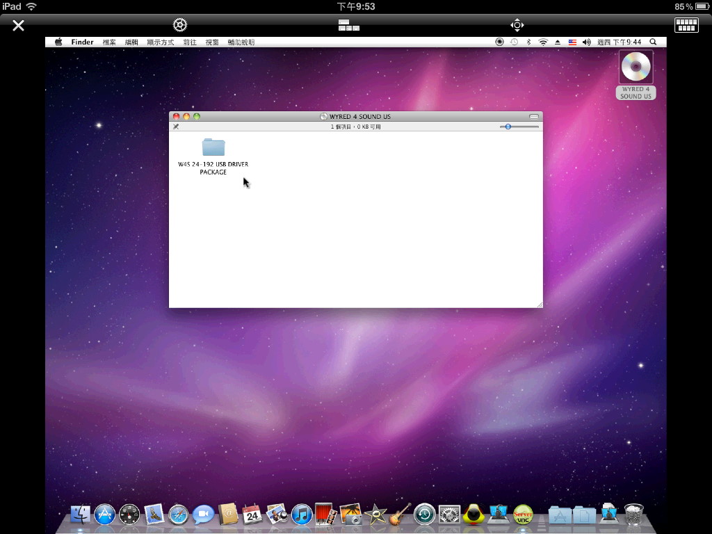Open iCal from the Dock
Screen dimensions: 712x534
252,515
